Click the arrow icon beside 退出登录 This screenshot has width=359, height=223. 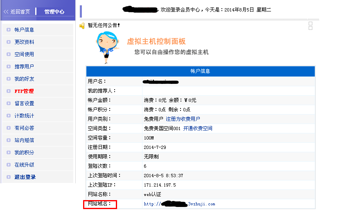click(x=9, y=177)
